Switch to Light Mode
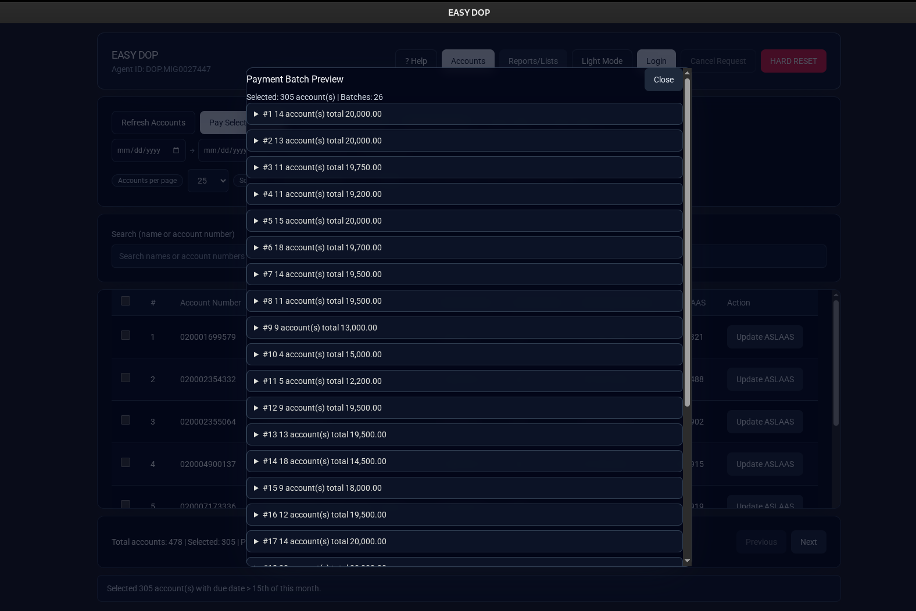Image resolution: width=916 pixels, height=611 pixels. pyautogui.click(x=602, y=61)
